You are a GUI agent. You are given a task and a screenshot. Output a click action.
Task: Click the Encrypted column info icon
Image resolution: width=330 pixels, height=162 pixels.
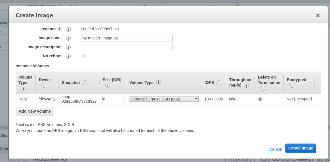[x=292, y=85]
